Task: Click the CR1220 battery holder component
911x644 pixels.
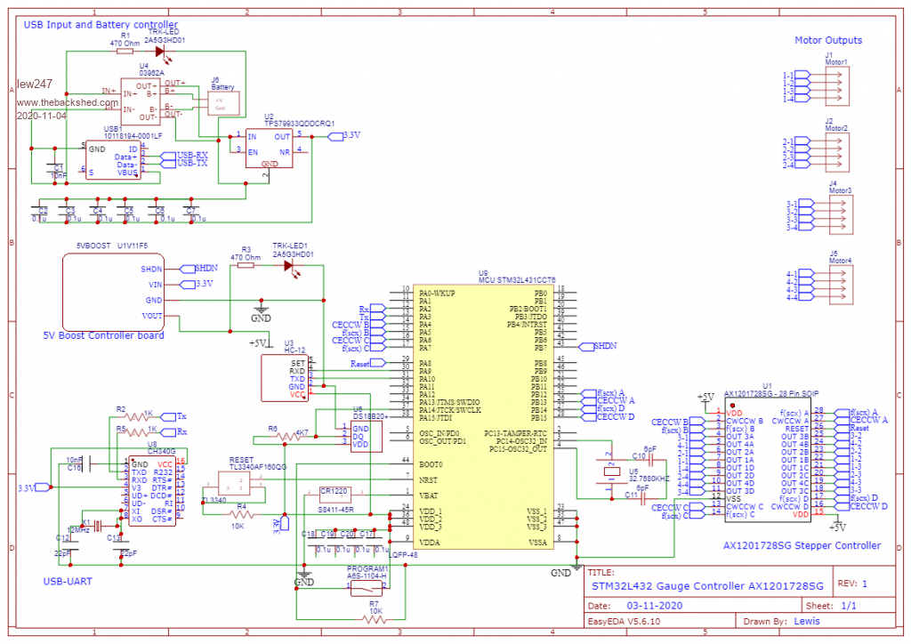Action: (334, 493)
